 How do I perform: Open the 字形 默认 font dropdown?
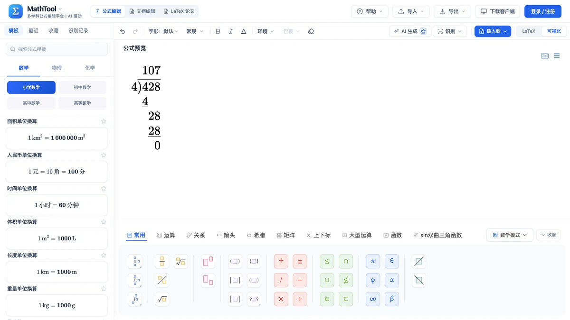click(x=163, y=31)
